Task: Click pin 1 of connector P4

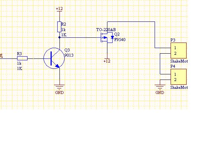Action: pyautogui.click(x=175, y=74)
